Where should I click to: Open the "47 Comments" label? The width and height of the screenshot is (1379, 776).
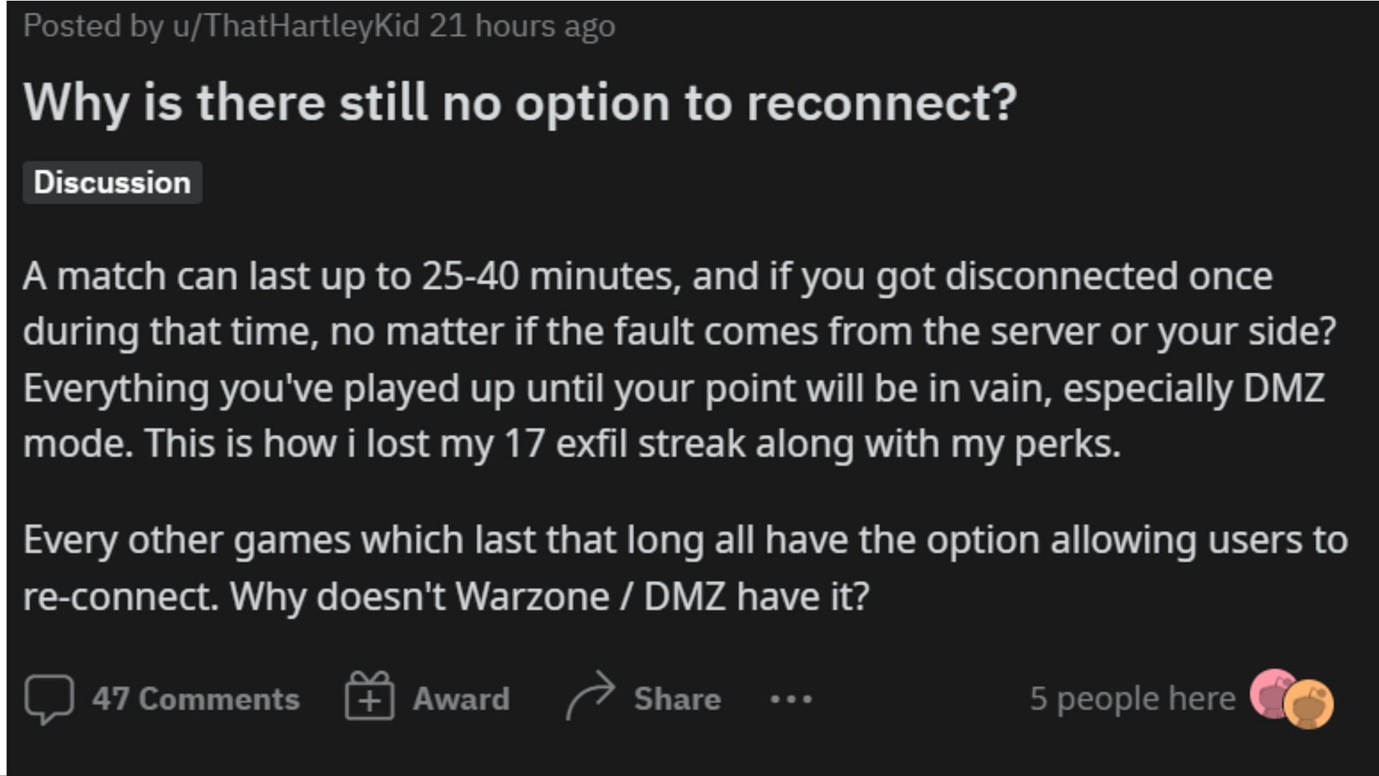[195, 698]
